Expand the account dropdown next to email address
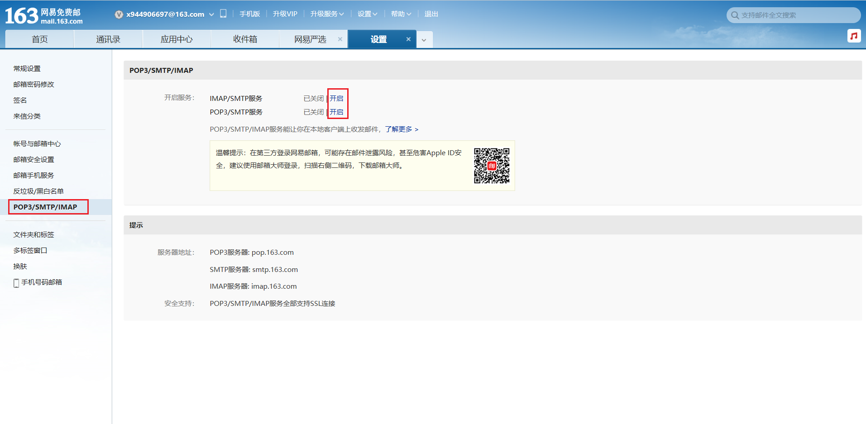The image size is (866, 424). coord(211,14)
